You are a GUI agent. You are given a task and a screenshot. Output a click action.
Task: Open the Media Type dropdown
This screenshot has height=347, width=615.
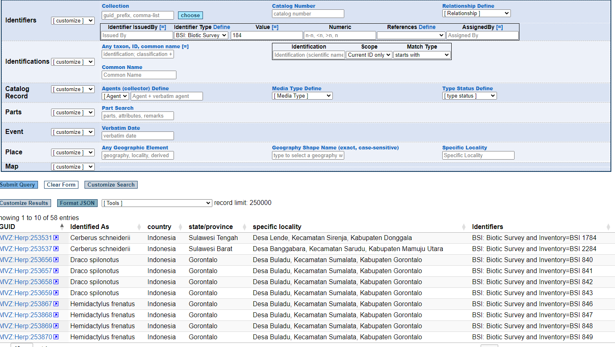(x=302, y=96)
